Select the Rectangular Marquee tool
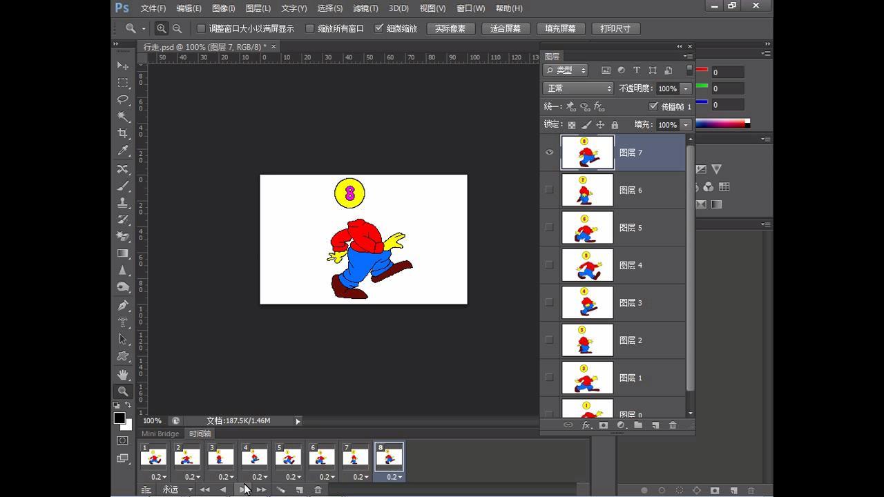 (123, 83)
